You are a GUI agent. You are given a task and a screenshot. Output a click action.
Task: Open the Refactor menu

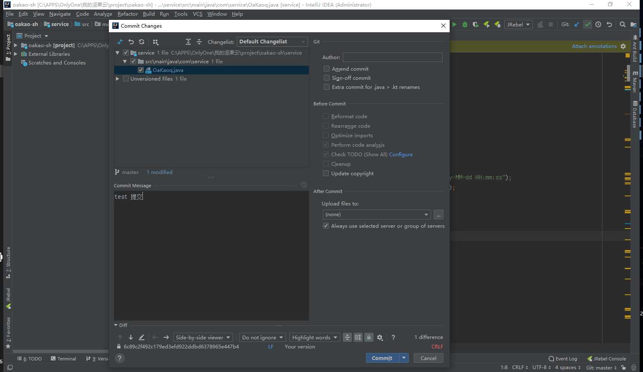point(128,14)
